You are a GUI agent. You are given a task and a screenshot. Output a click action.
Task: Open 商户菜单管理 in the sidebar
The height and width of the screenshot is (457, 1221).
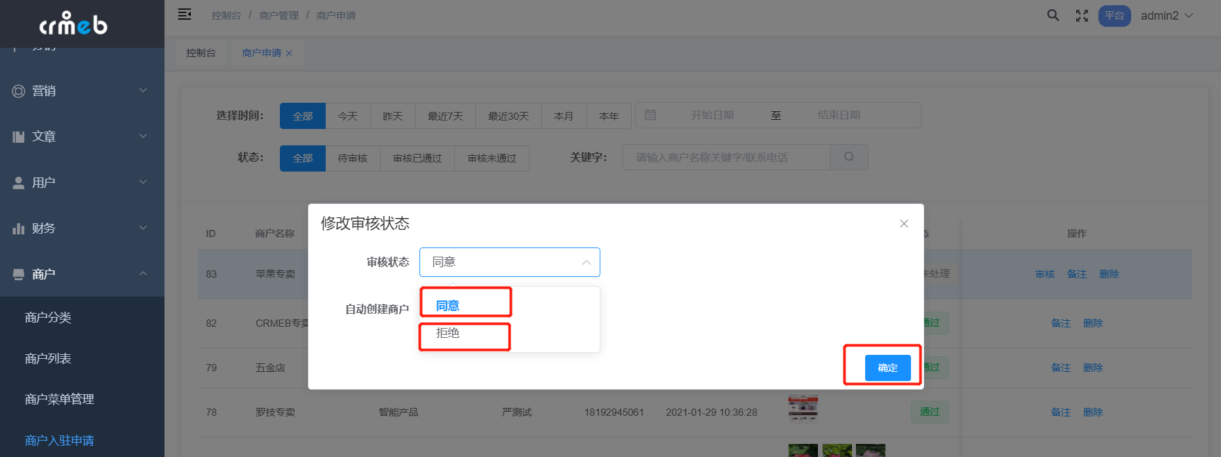point(59,399)
